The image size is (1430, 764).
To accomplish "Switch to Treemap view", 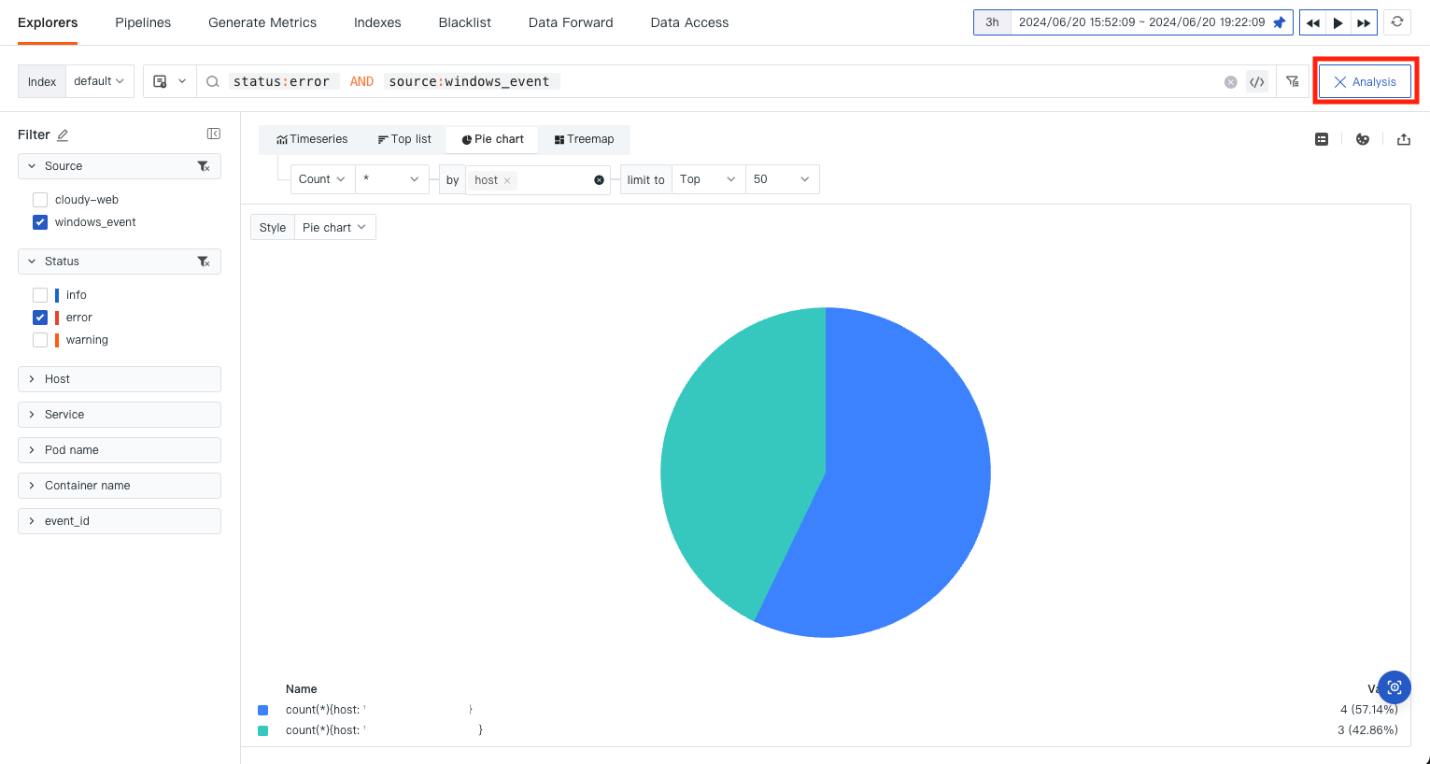I will click(x=584, y=139).
